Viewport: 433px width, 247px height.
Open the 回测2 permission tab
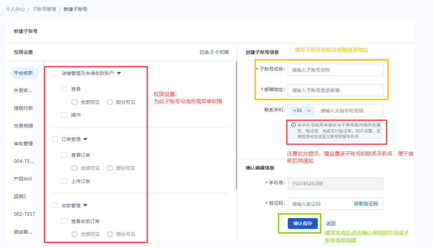20,196
